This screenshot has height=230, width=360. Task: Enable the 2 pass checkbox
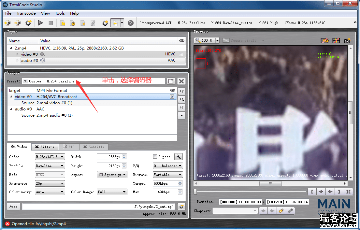click(x=155, y=157)
